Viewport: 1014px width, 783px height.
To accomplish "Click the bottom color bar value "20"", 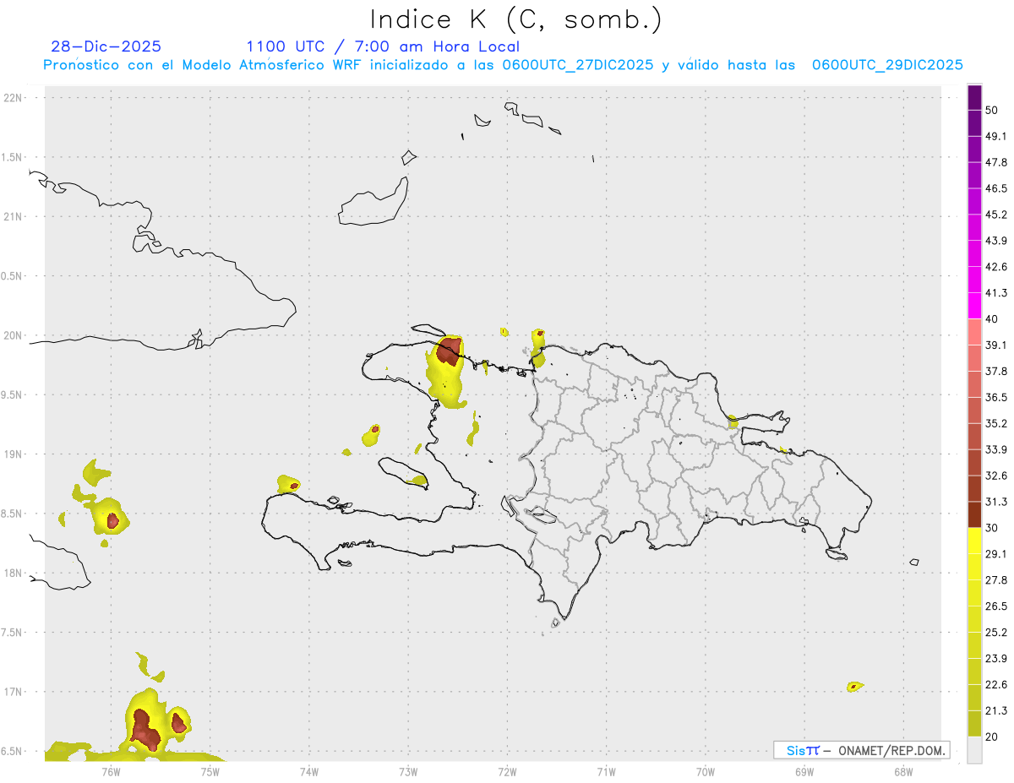I will click(992, 737).
